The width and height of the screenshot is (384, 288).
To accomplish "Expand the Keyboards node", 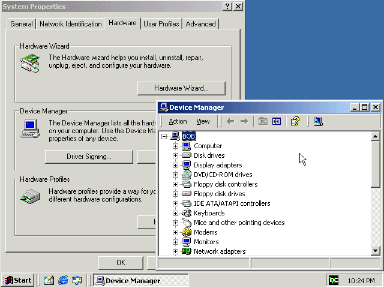I will click(175, 213).
